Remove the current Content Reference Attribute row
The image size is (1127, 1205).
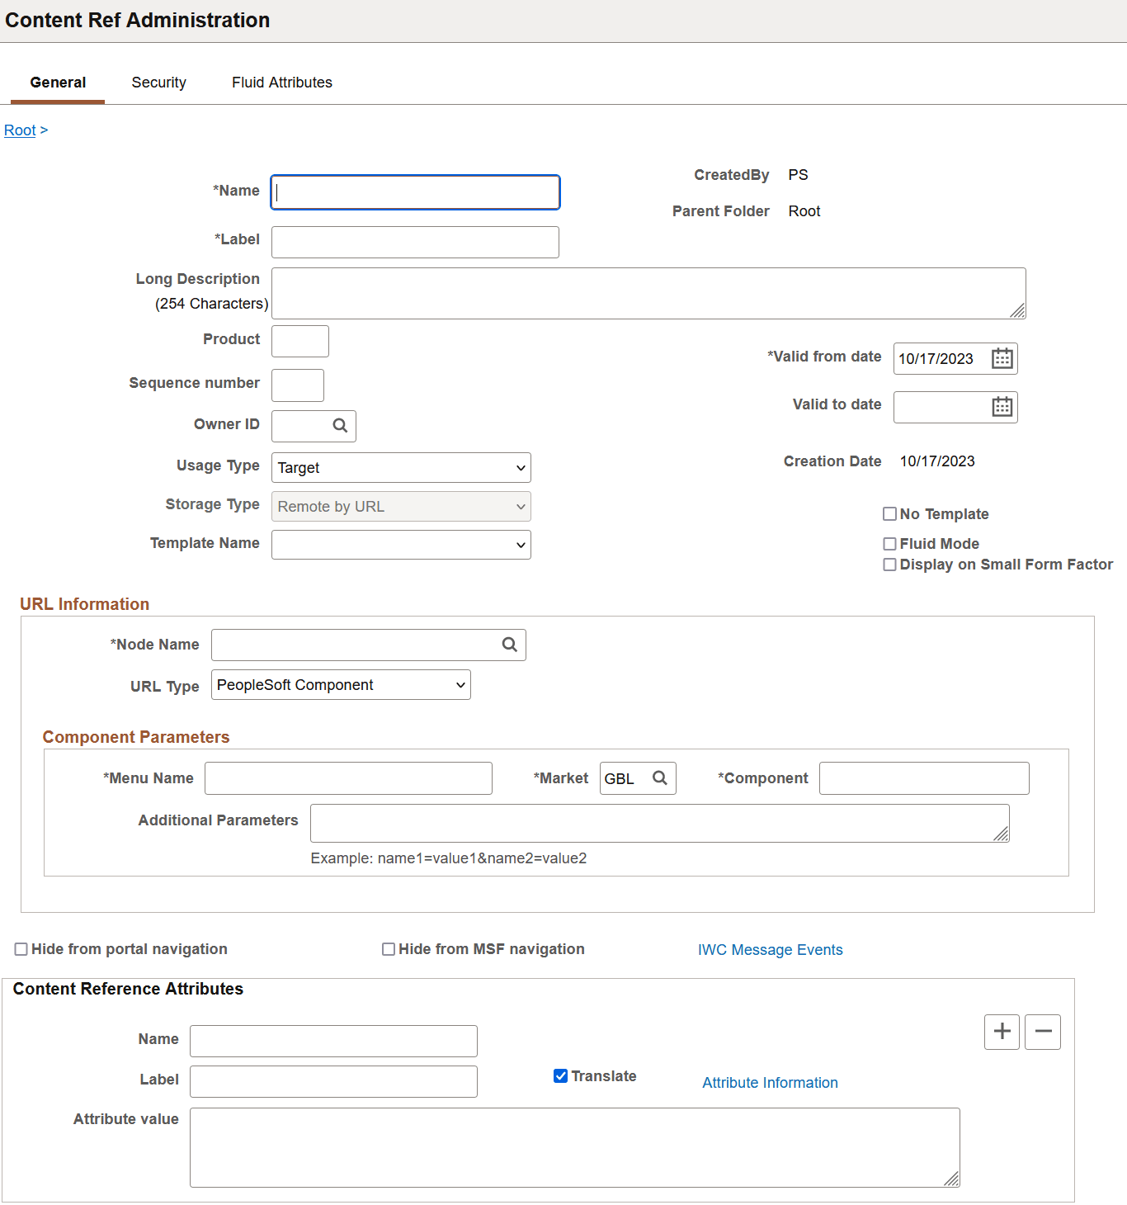click(1042, 1032)
